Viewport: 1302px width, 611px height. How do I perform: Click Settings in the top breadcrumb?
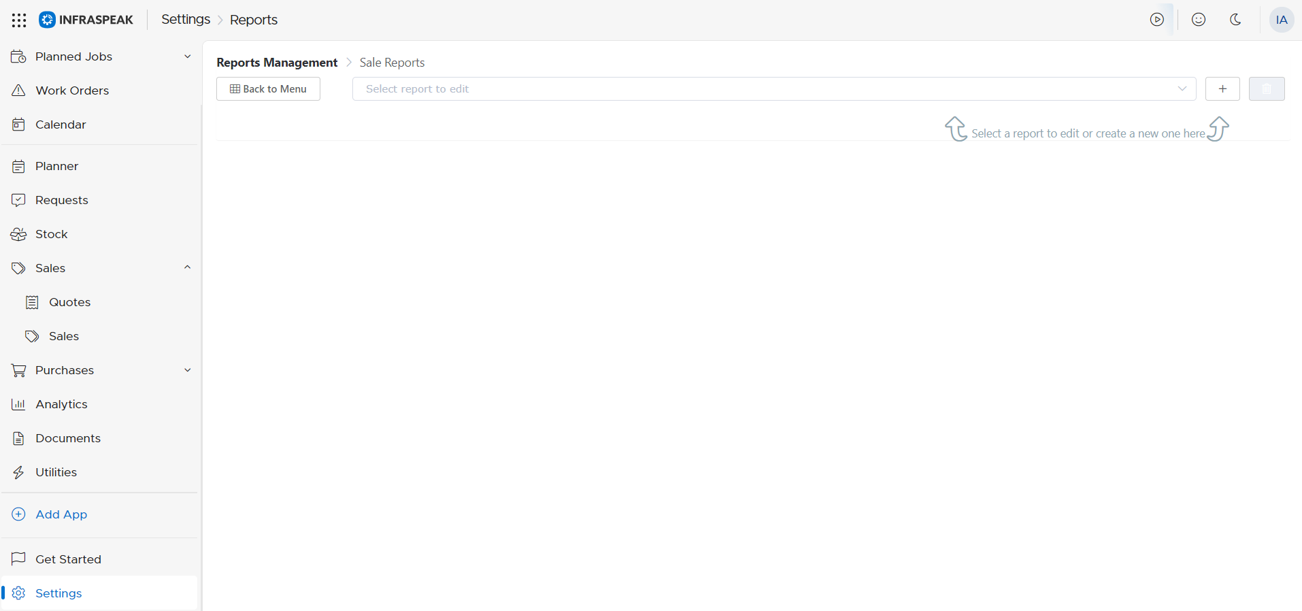(186, 20)
